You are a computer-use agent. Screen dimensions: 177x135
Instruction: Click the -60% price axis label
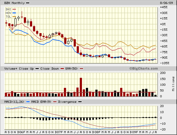[164, 46]
